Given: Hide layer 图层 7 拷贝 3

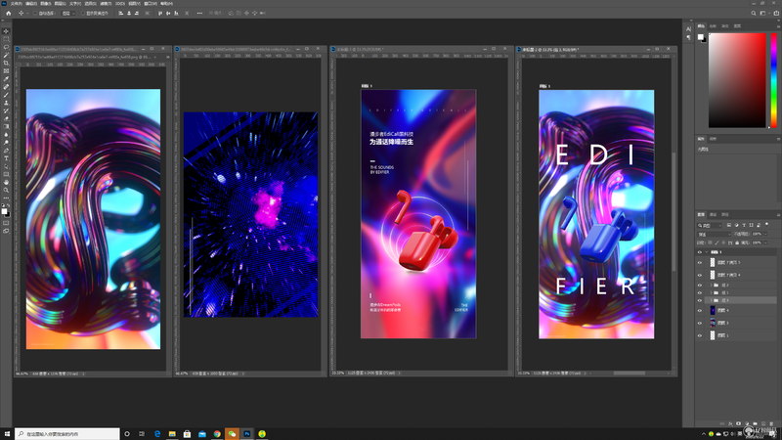Looking at the screenshot, I should pyautogui.click(x=699, y=262).
